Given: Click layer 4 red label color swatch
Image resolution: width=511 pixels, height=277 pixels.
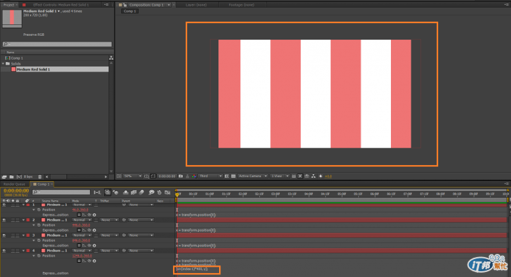Looking at the screenshot, I should [28, 251].
